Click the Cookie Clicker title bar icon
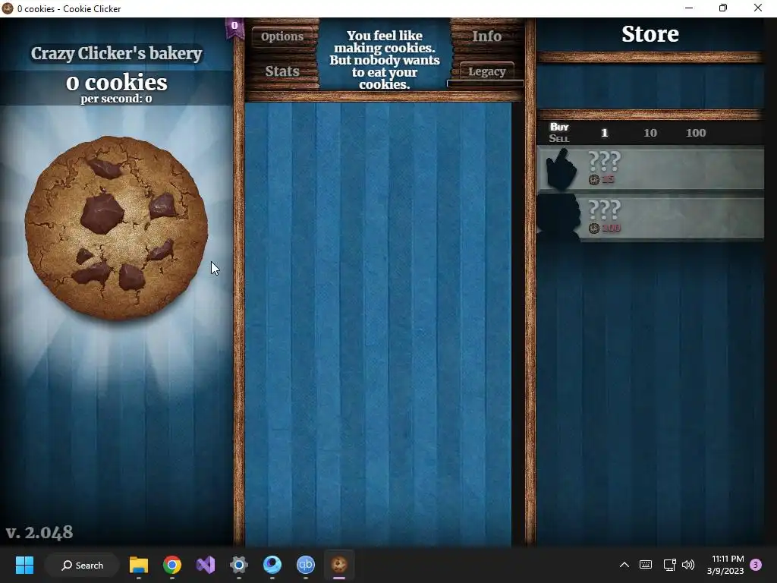Screen dimensions: 777x583 [8, 8]
